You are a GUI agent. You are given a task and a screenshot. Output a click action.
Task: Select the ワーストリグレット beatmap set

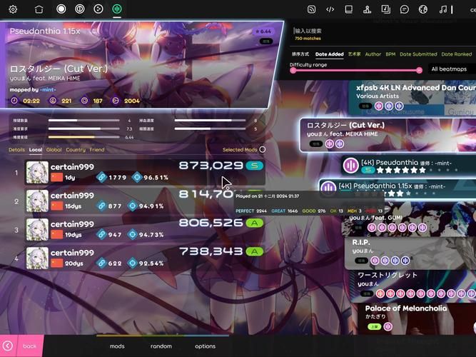[415, 286]
